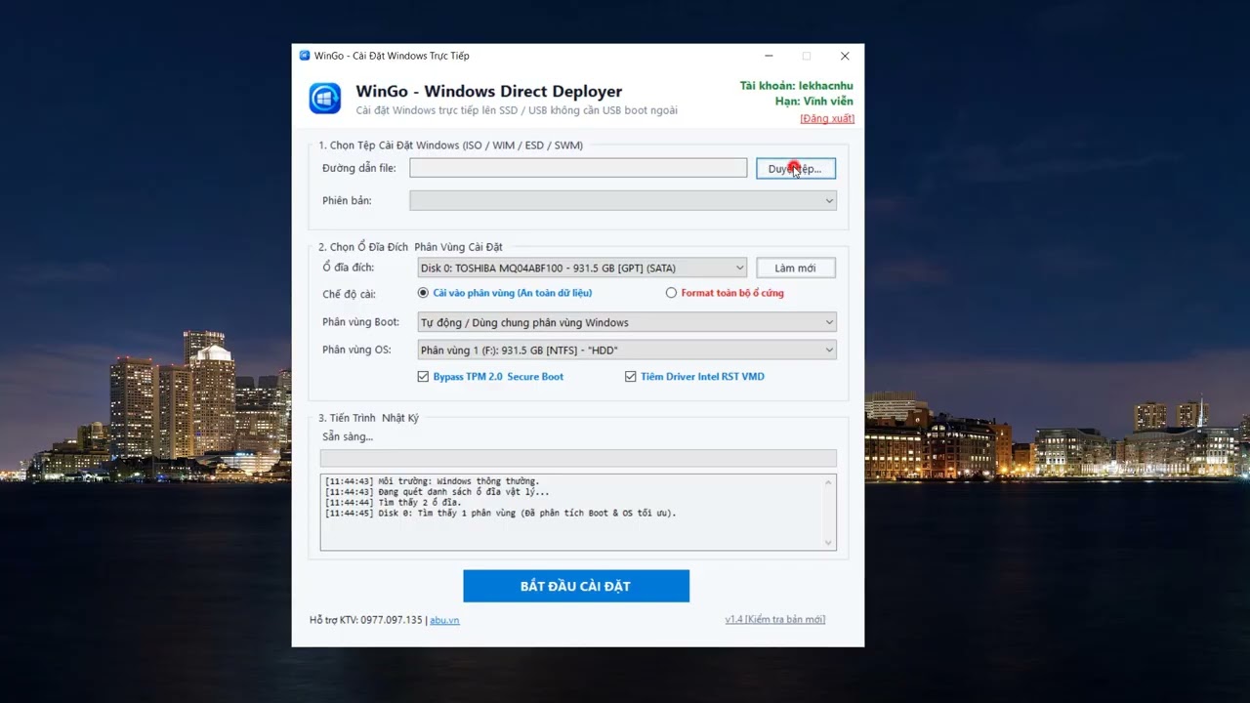Screen dimensions: 1250x703
Task: Expand the Phiên bản dropdown
Action: coord(623,200)
